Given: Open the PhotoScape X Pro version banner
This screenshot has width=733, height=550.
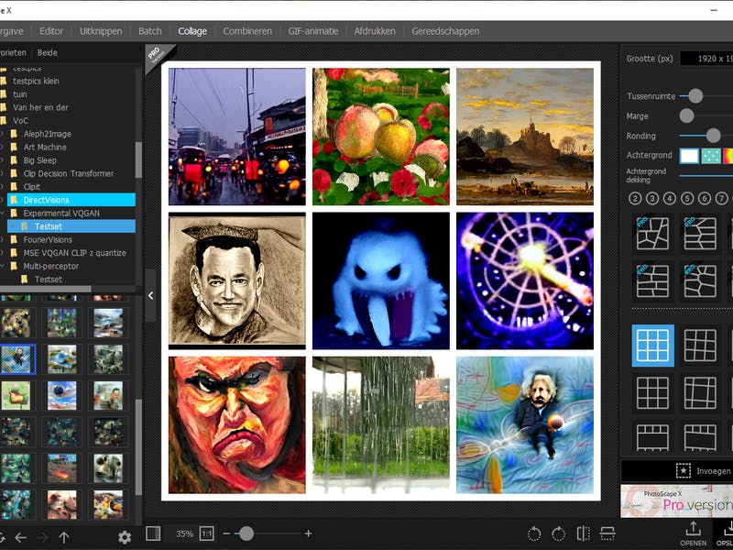Looking at the screenshot, I should tap(676, 500).
